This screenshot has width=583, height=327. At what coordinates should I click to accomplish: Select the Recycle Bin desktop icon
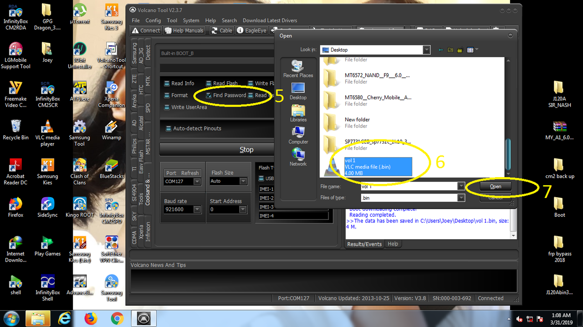point(15,130)
